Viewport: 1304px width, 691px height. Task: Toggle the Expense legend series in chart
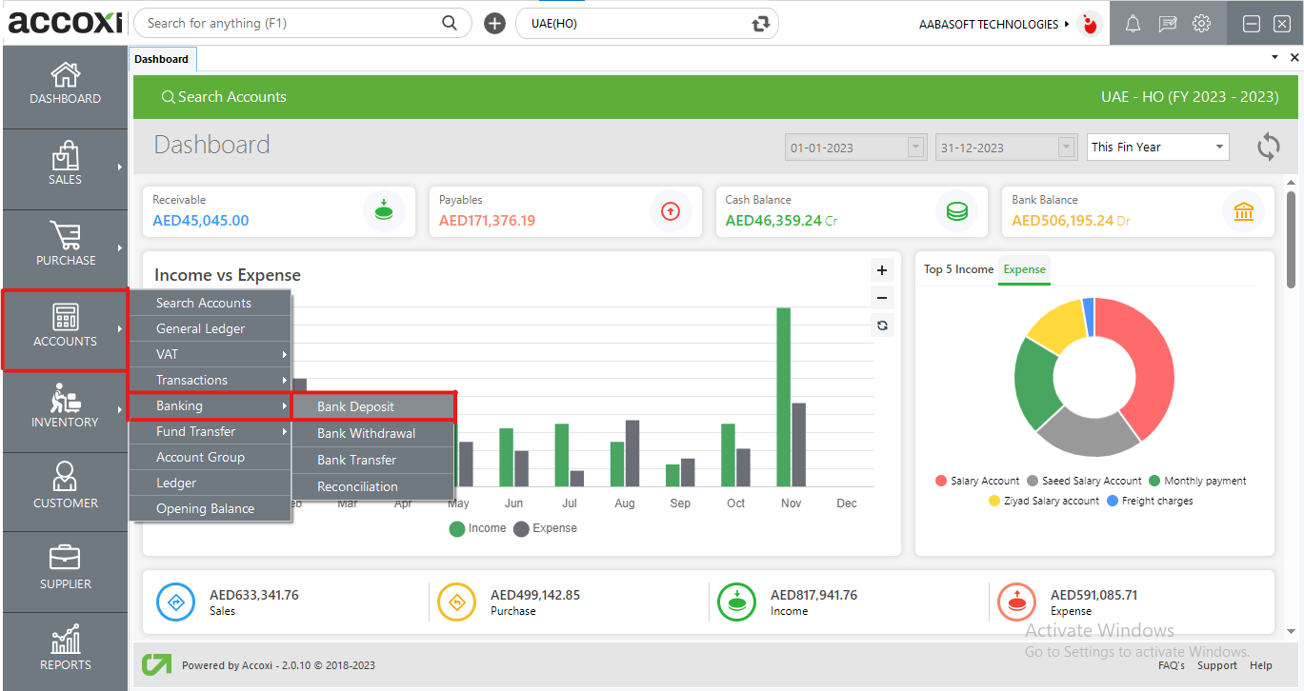point(546,528)
